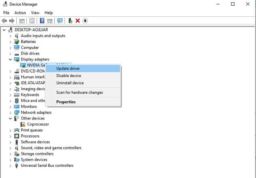Click the Processors chip icon

(16, 136)
